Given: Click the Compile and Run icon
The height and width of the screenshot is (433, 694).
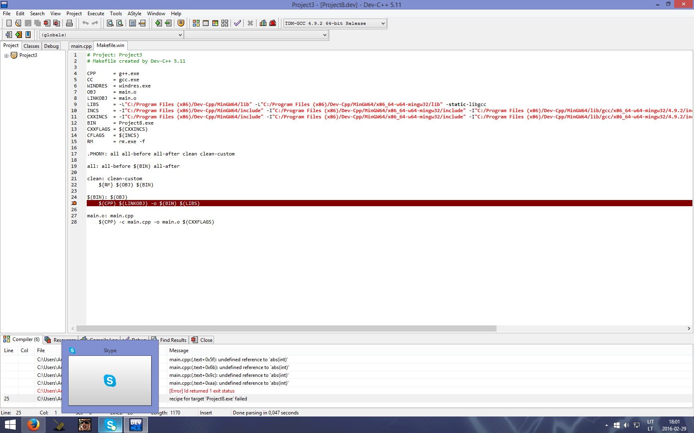Looking at the screenshot, I should 215,23.
